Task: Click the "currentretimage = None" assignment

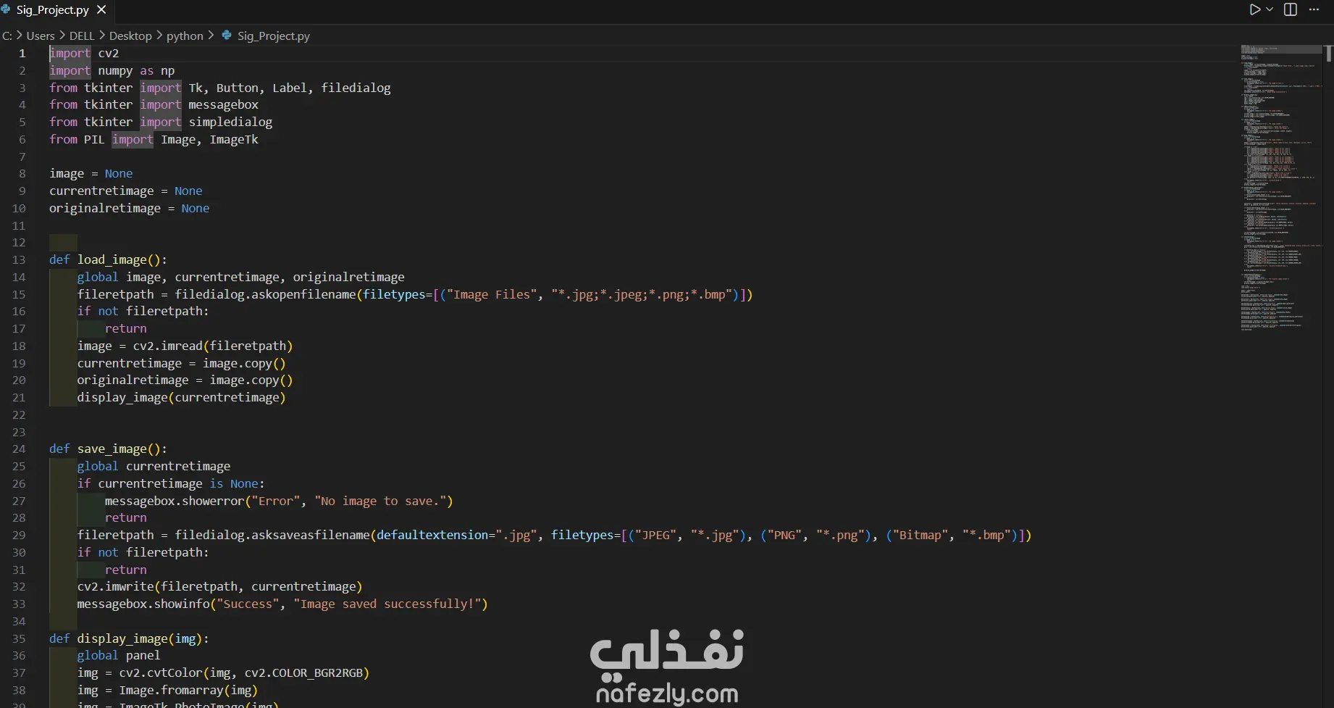Action: point(126,191)
